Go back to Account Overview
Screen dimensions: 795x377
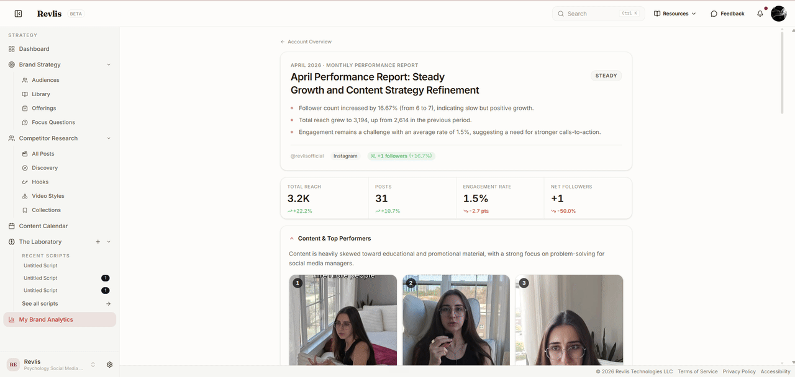point(306,42)
